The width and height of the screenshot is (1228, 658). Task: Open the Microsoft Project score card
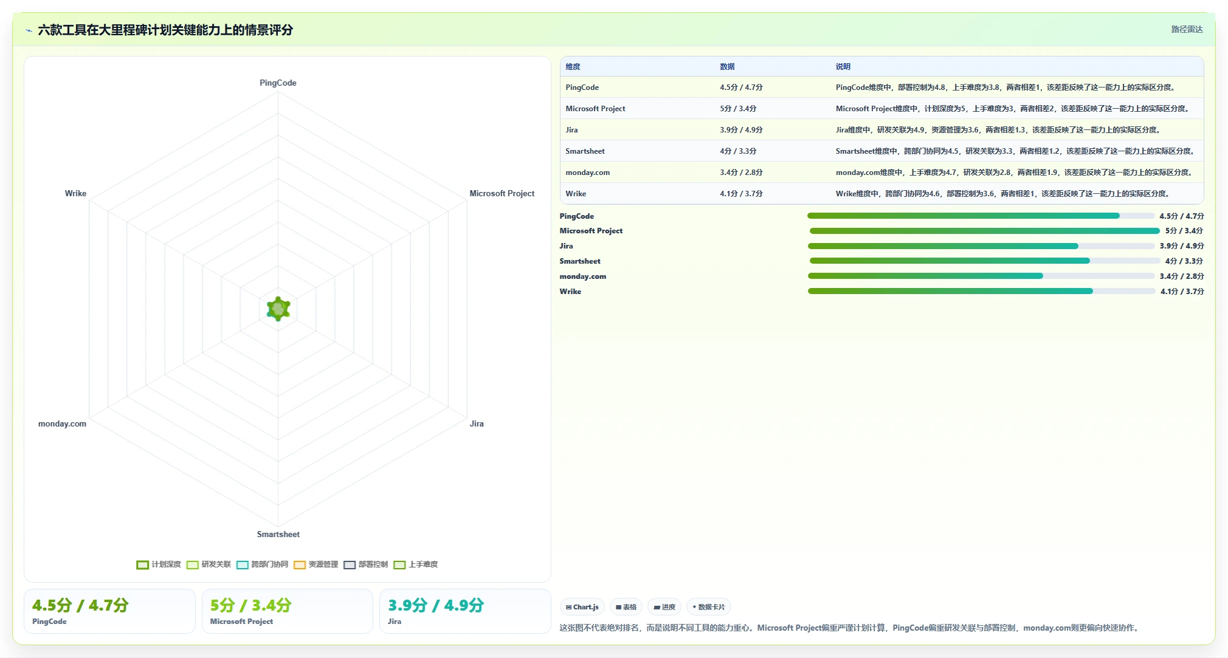pos(287,611)
